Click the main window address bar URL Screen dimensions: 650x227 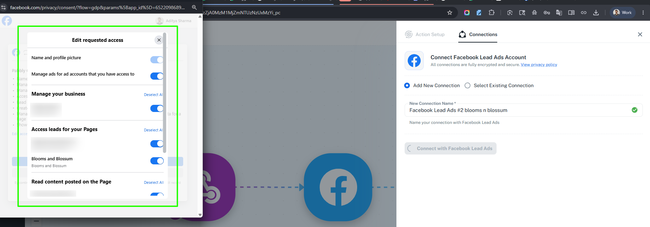[242, 13]
